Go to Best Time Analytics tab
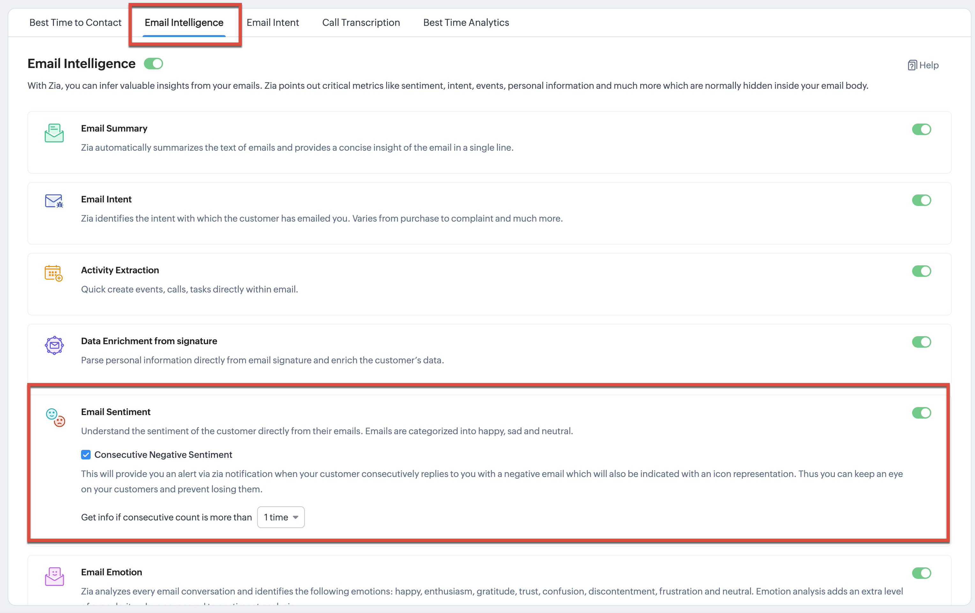The width and height of the screenshot is (975, 613). (x=466, y=23)
